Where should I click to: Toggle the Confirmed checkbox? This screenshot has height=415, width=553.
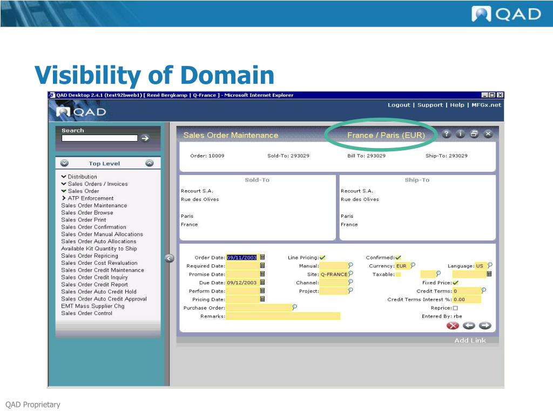pos(398,258)
